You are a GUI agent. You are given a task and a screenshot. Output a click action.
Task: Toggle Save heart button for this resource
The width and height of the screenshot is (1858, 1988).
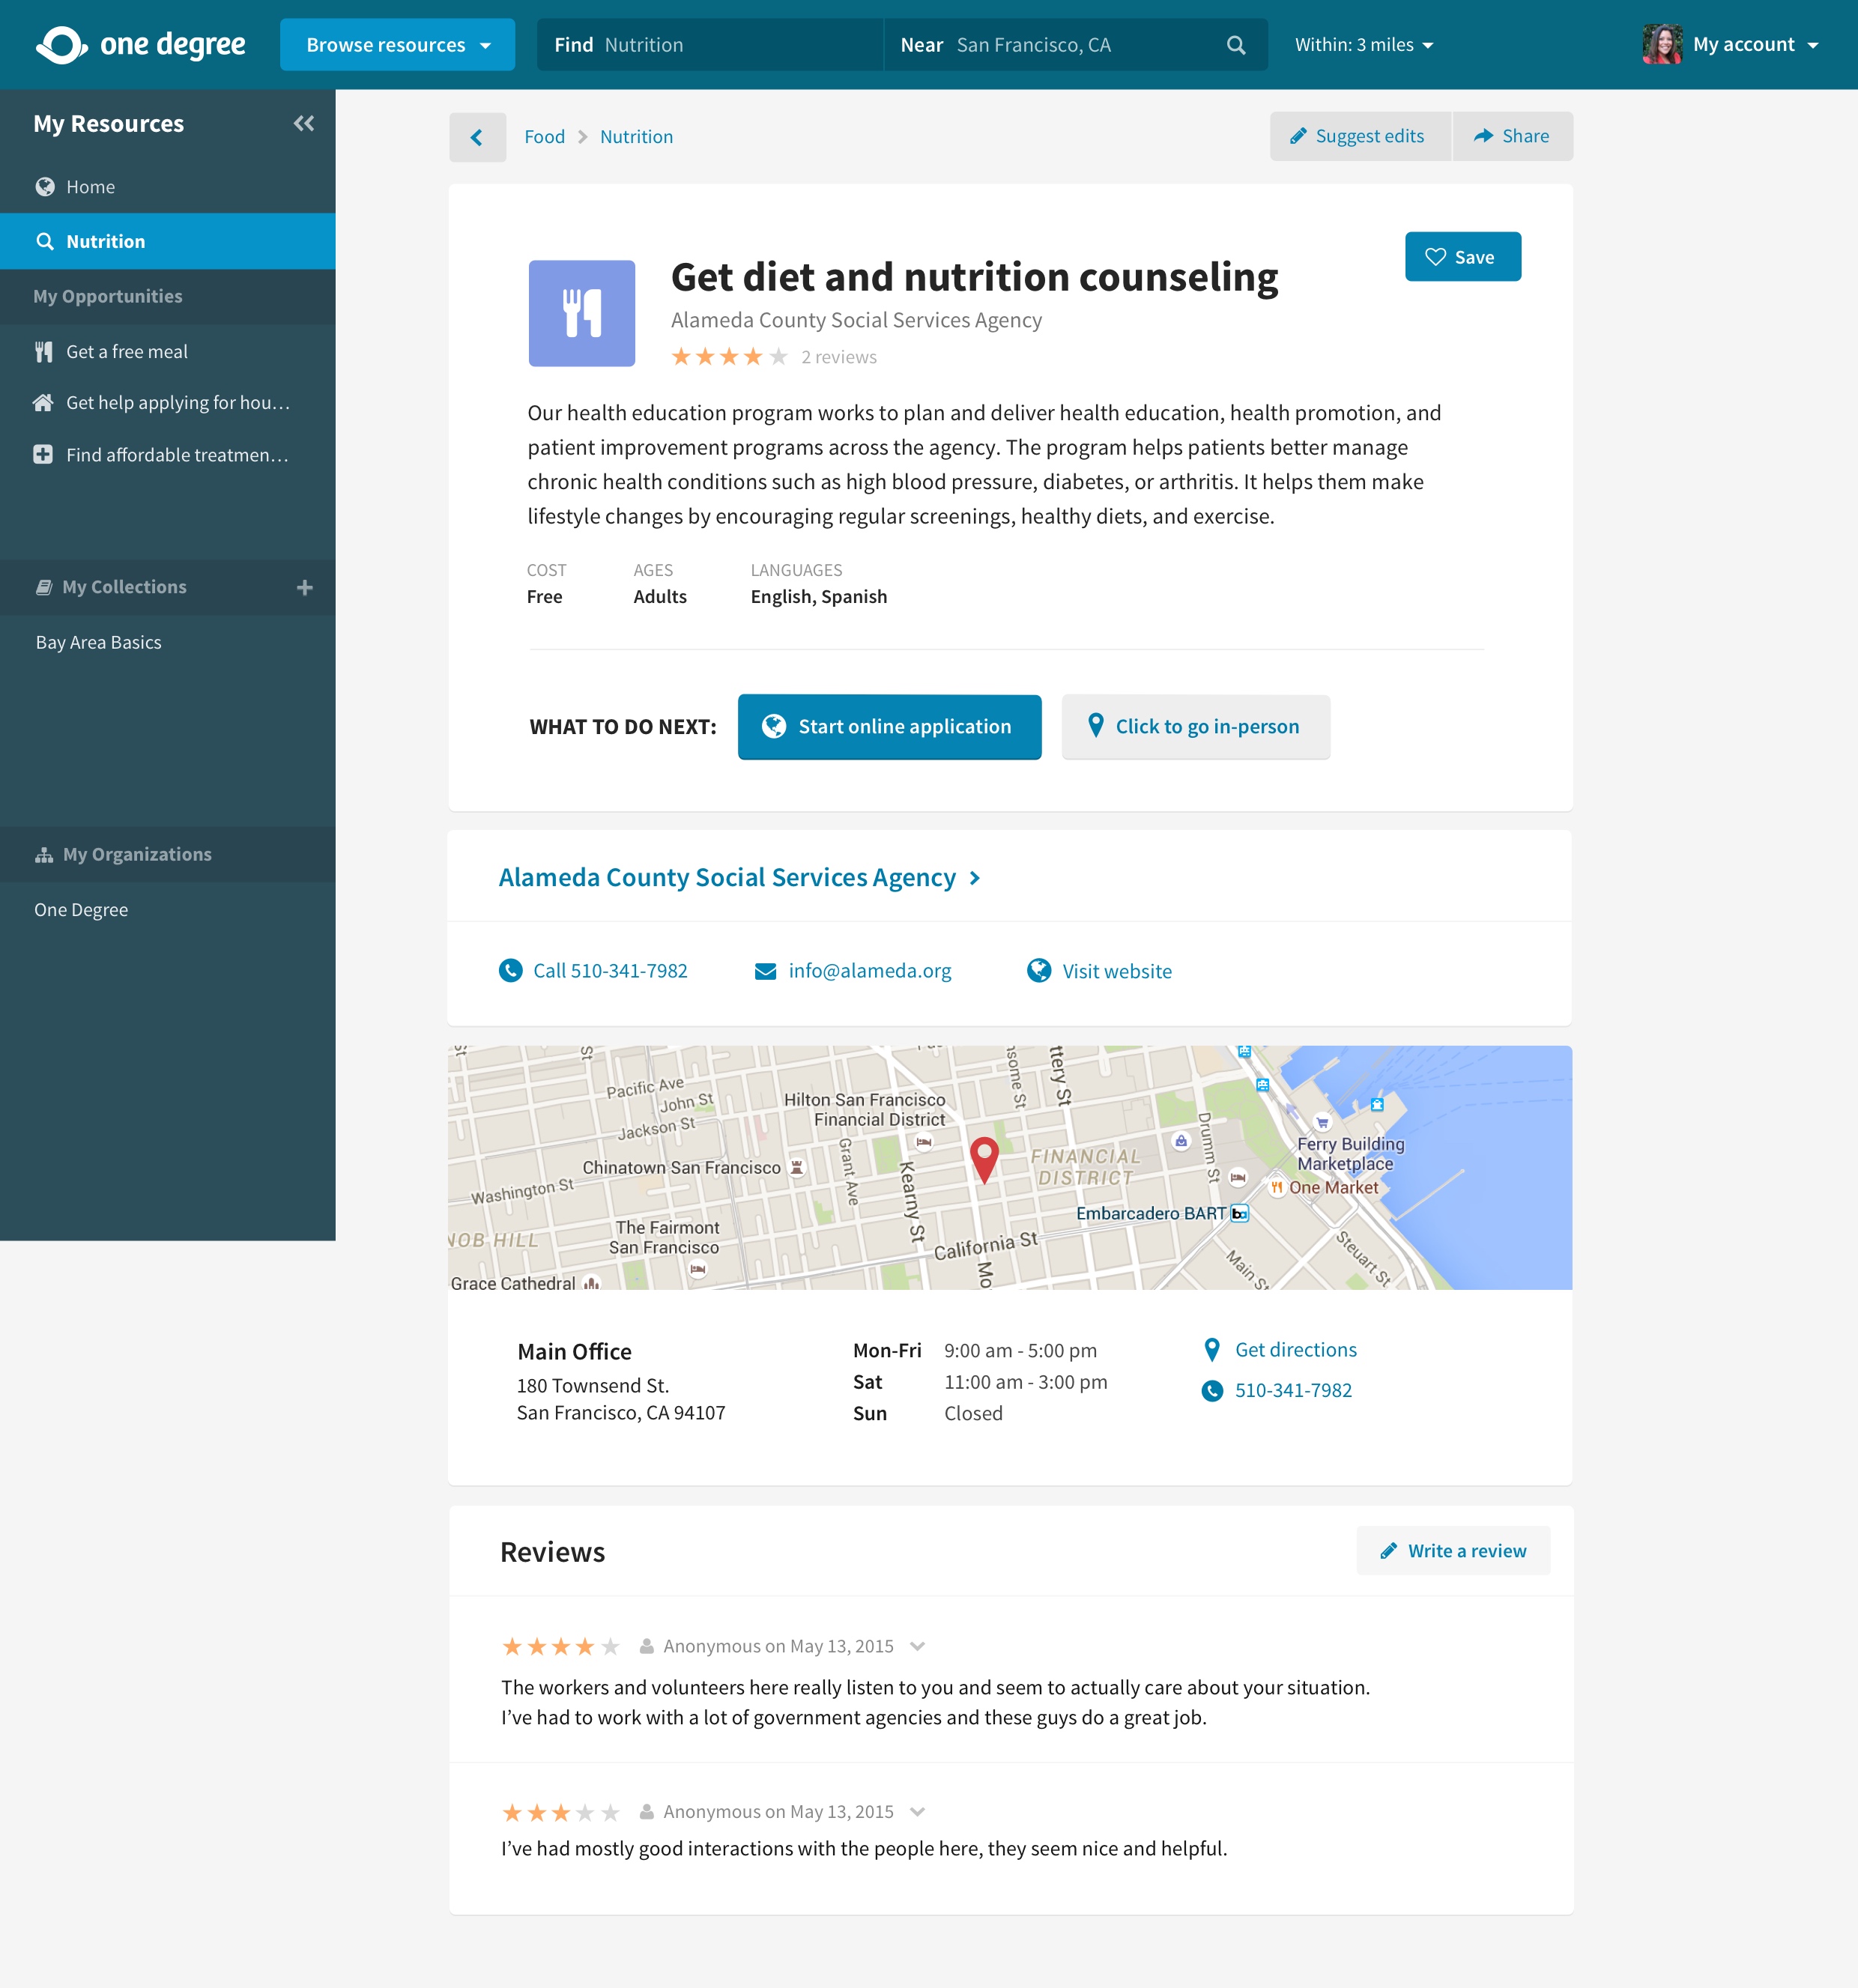tap(1462, 257)
